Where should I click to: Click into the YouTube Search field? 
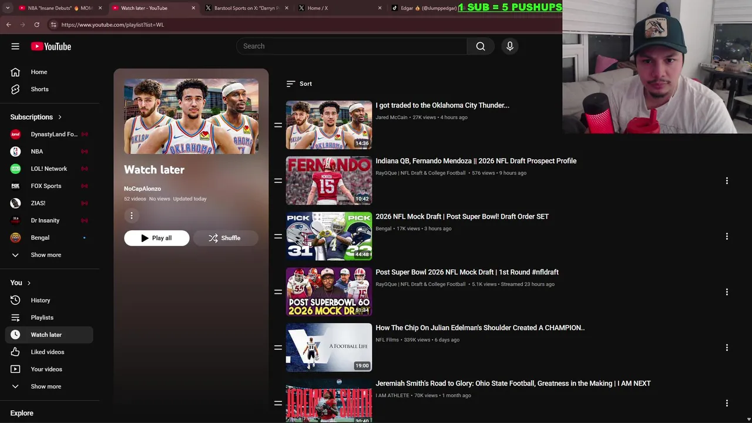[x=351, y=46]
